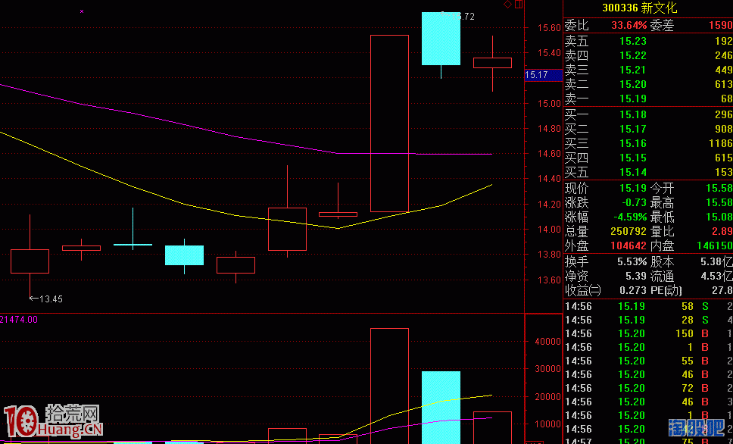Select the large cyan candlestick near 15.72

[441, 39]
